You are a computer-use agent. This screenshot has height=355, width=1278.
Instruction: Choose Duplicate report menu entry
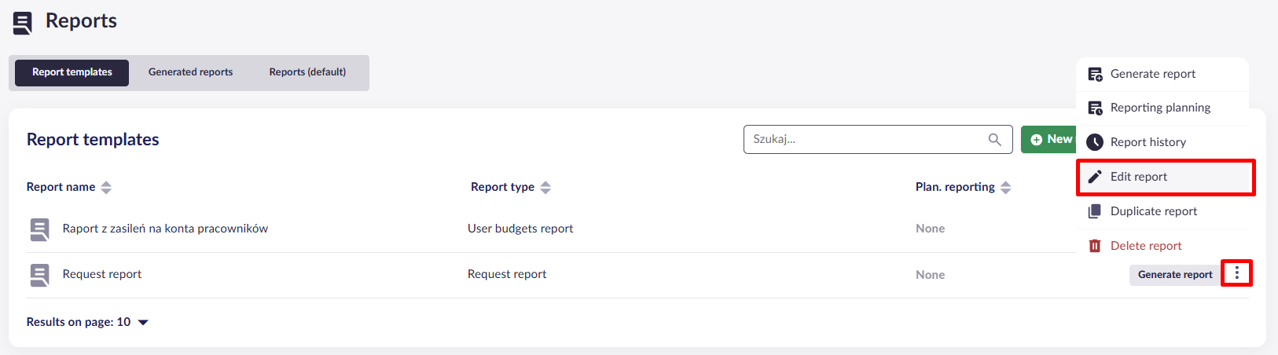tap(1162, 211)
